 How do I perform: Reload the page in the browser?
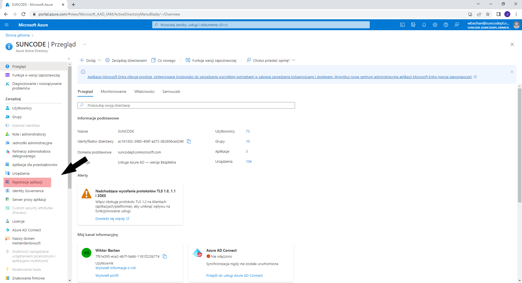(x=23, y=14)
